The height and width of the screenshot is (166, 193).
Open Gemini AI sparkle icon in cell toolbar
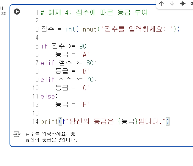pos(183,4)
